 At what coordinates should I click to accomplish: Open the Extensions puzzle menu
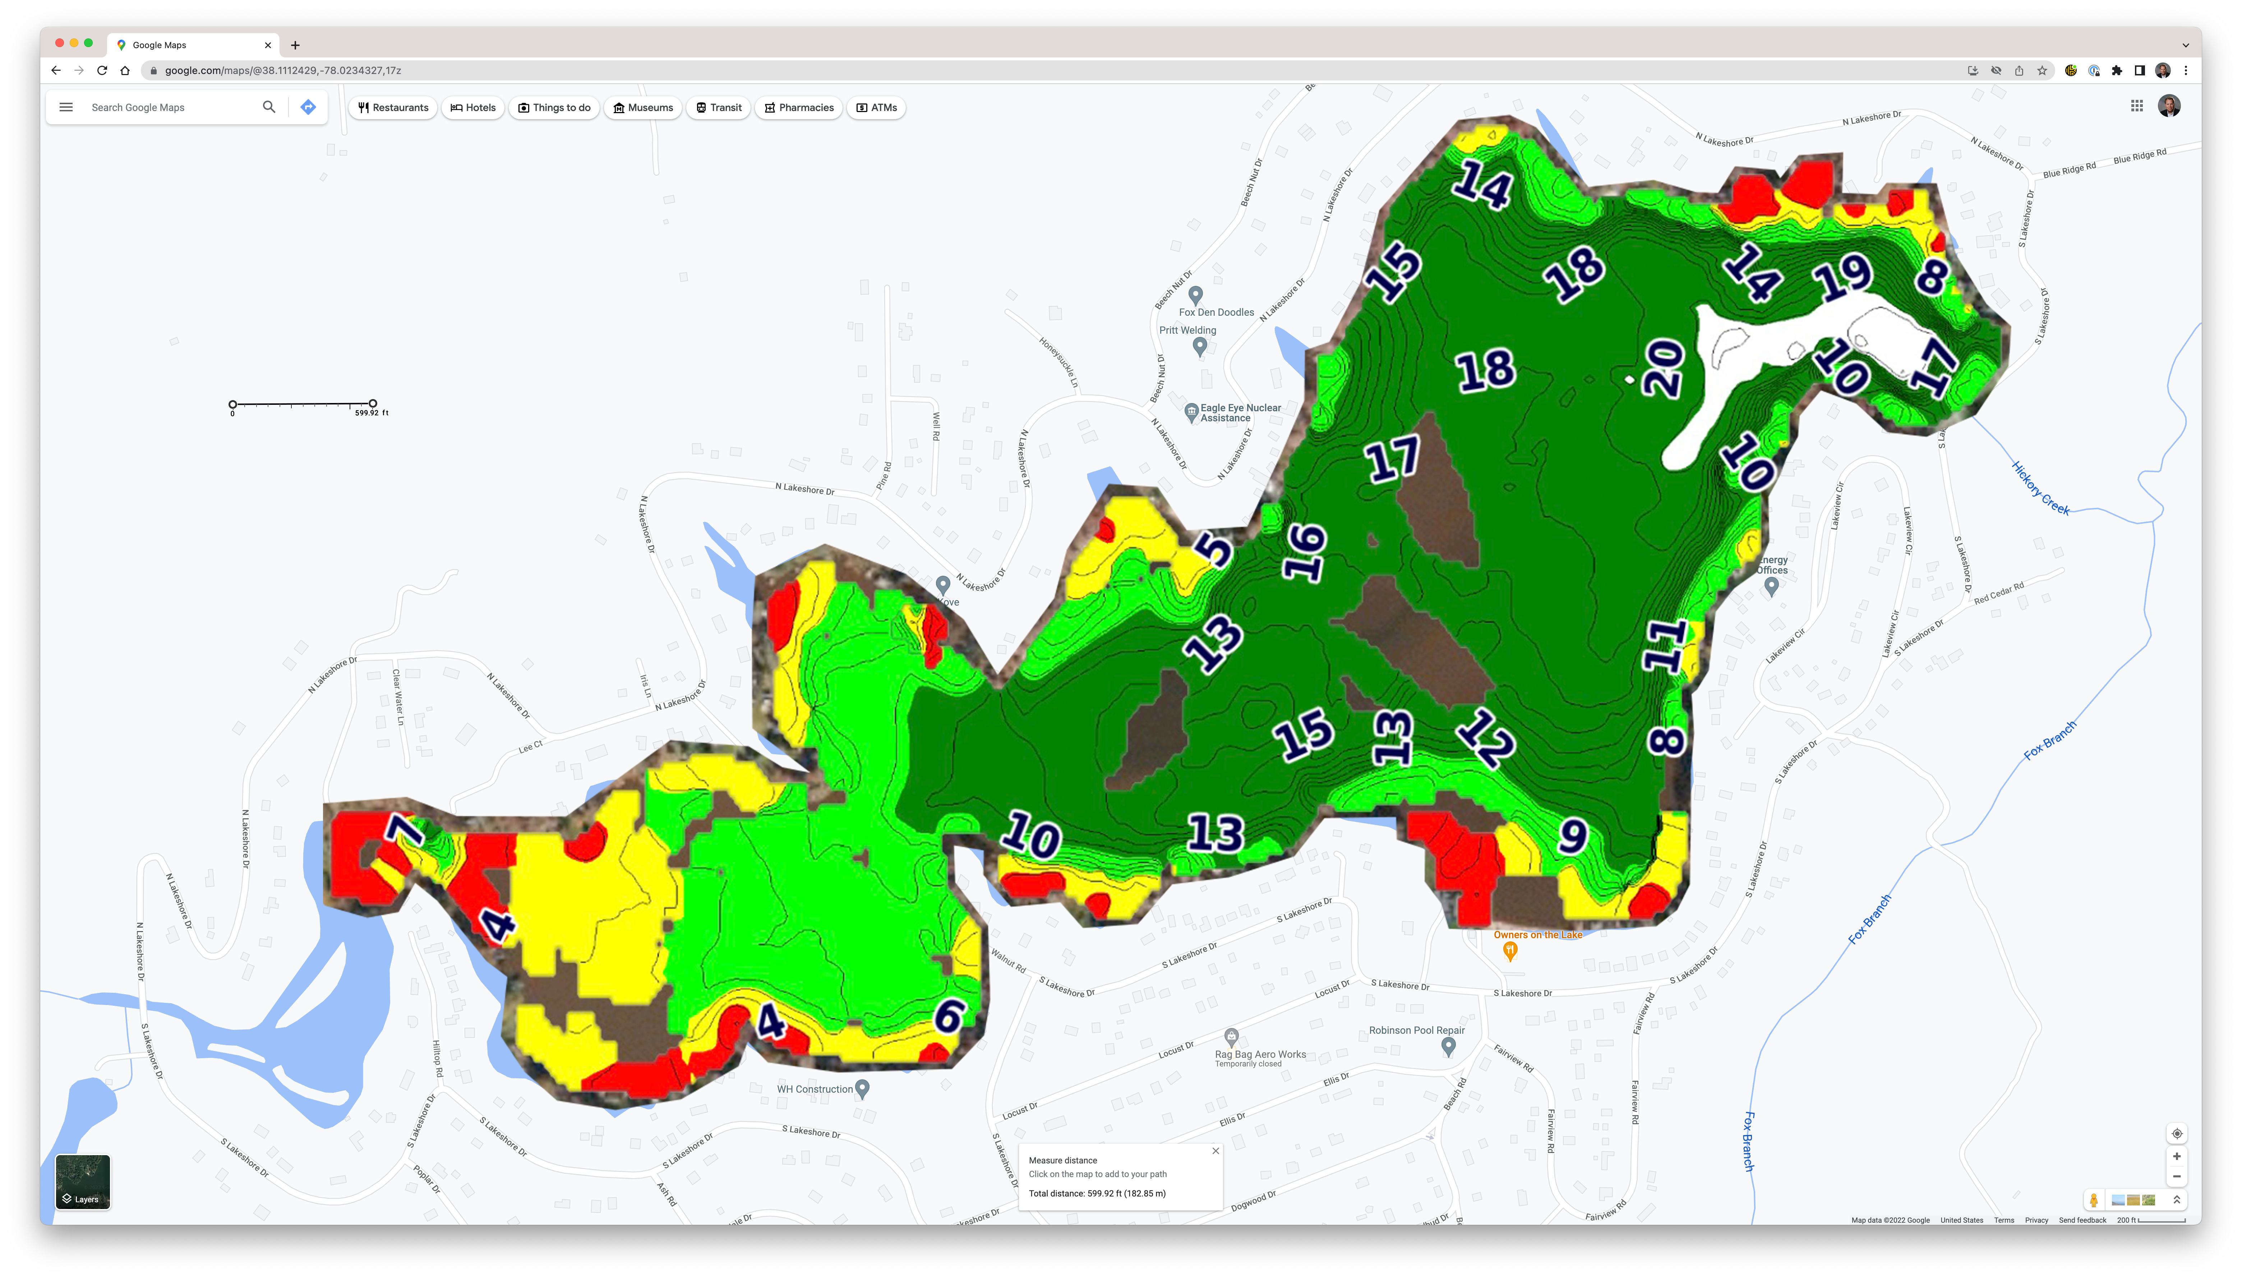click(x=2117, y=70)
